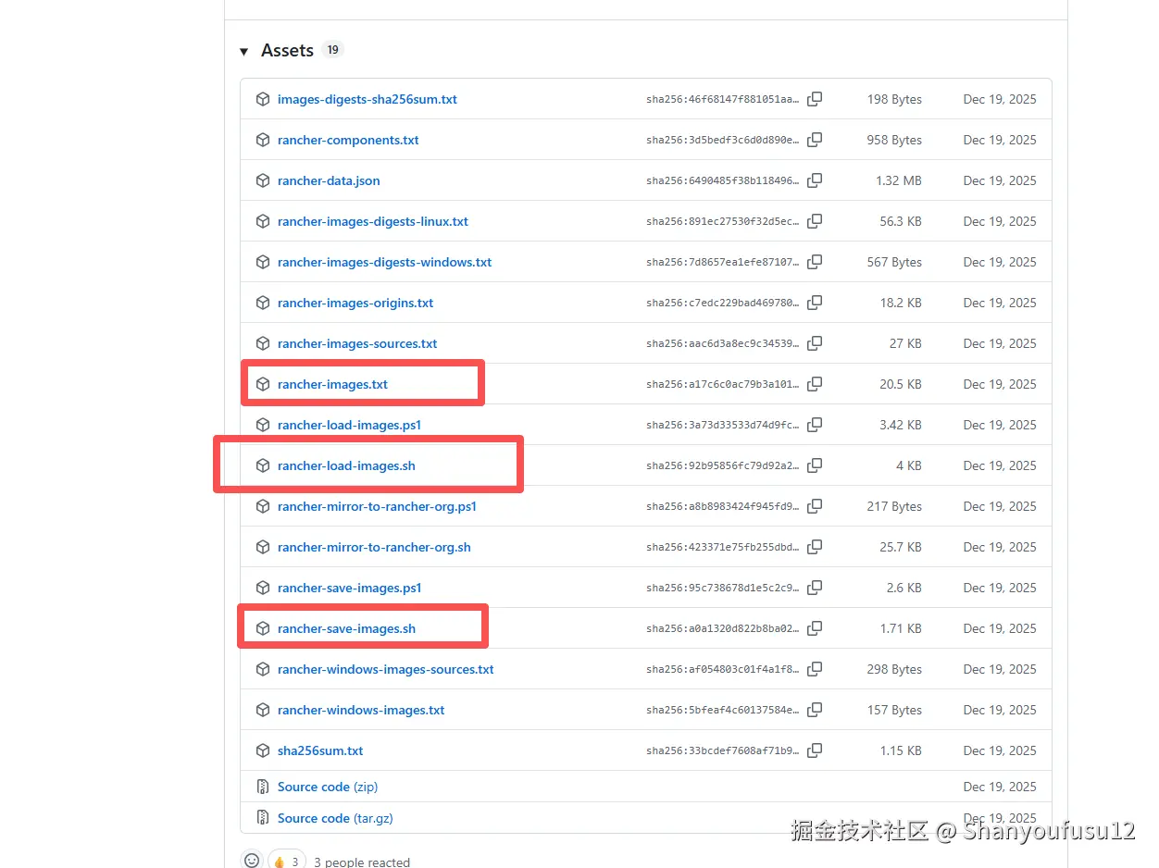Copy sha256 of rancher-save-images.ps1
Viewport: 1159px width, 868px height.
[x=815, y=588]
